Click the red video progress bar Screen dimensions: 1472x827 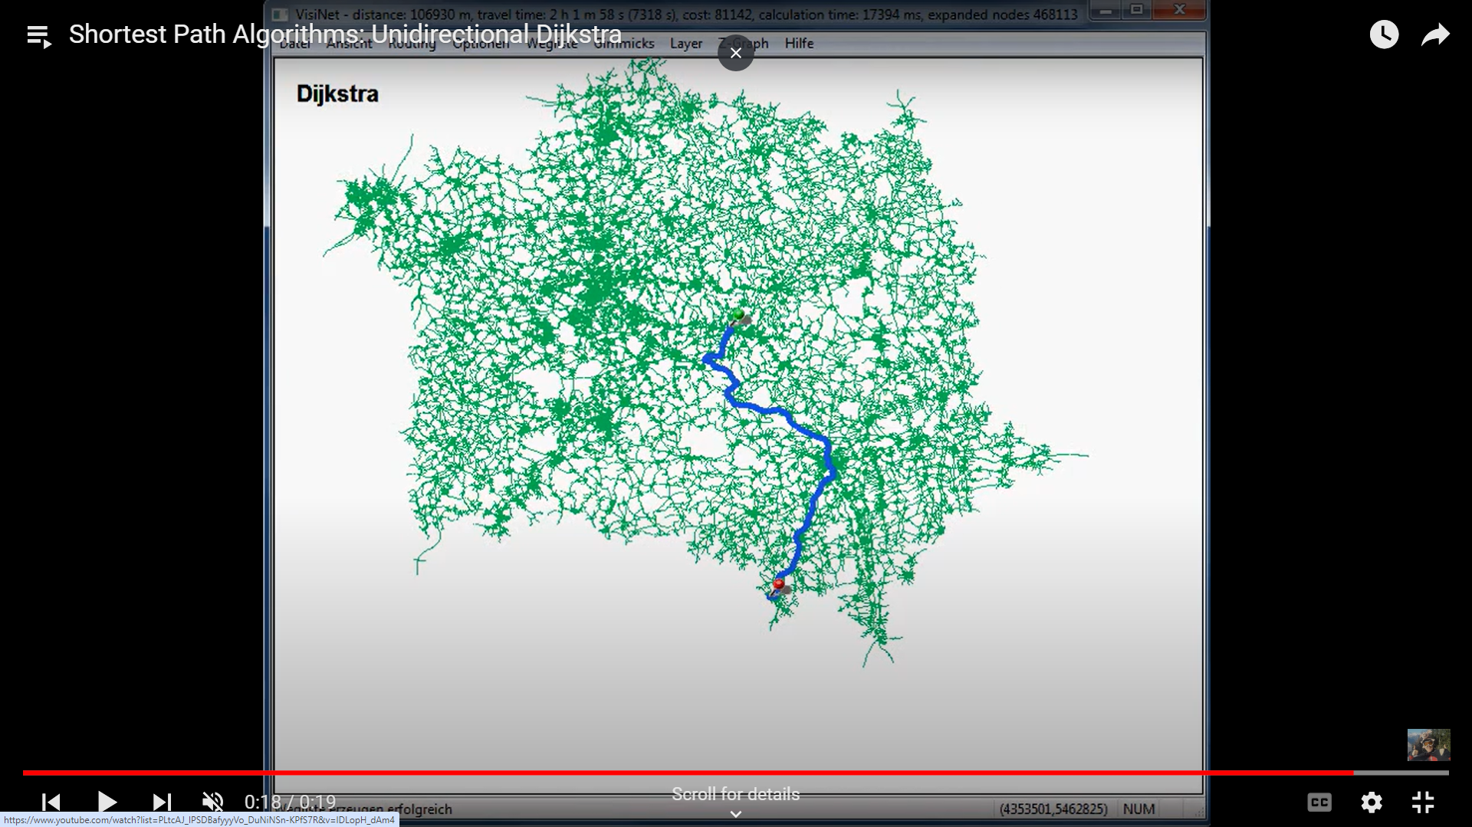(690, 773)
